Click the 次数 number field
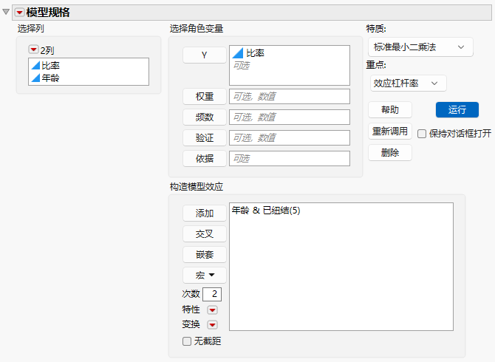The image size is (495, 362). 212,294
